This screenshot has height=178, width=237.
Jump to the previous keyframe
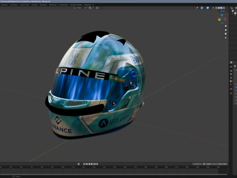(87, 164)
